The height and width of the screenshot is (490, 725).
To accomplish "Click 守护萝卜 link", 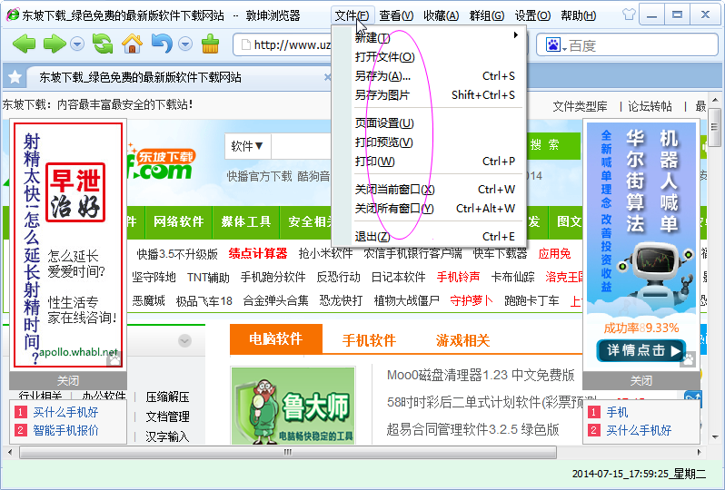I will [x=472, y=300].
